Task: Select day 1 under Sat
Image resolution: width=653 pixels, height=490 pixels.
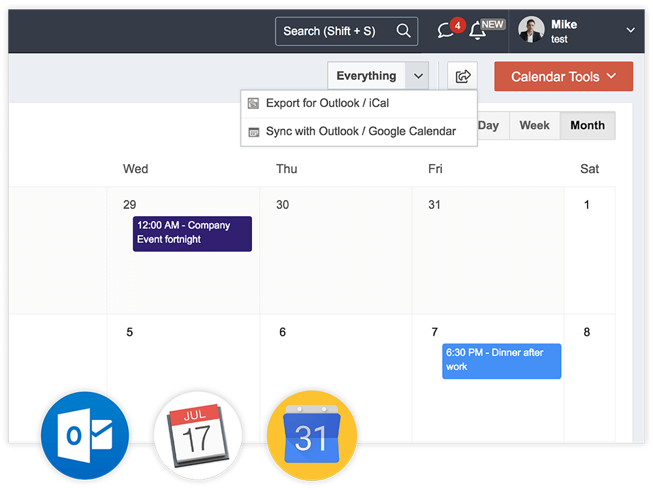Action: pos(587,204)
